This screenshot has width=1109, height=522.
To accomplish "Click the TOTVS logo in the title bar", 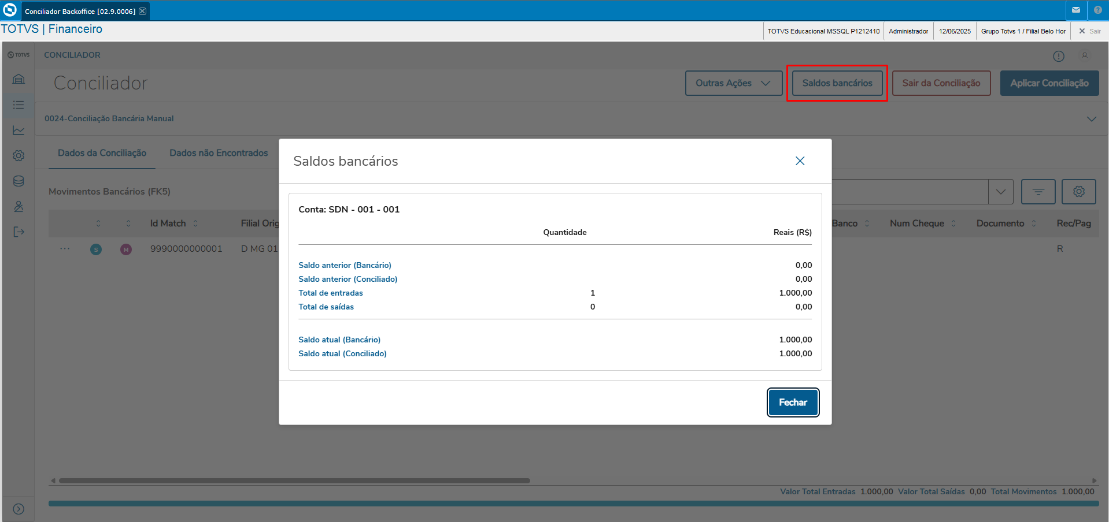I will pyautogui.click(x=10, y=10).
